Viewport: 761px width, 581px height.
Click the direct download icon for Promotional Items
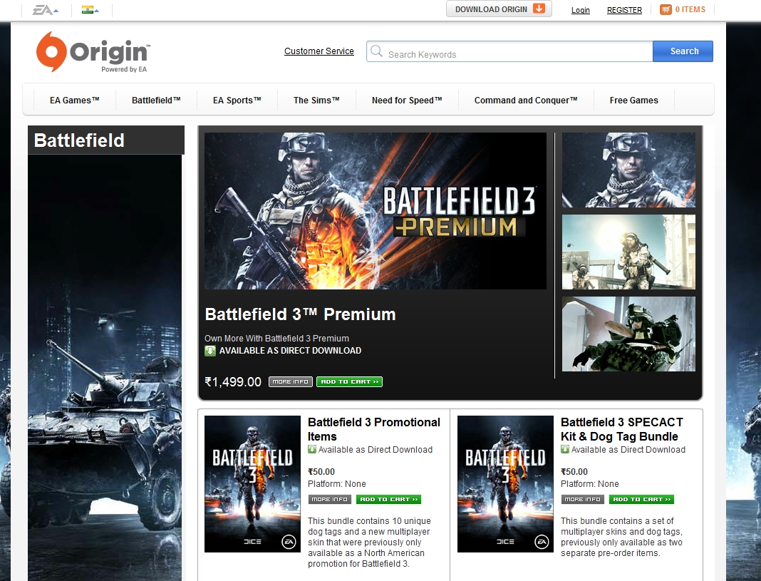click(x=312, y=449)
